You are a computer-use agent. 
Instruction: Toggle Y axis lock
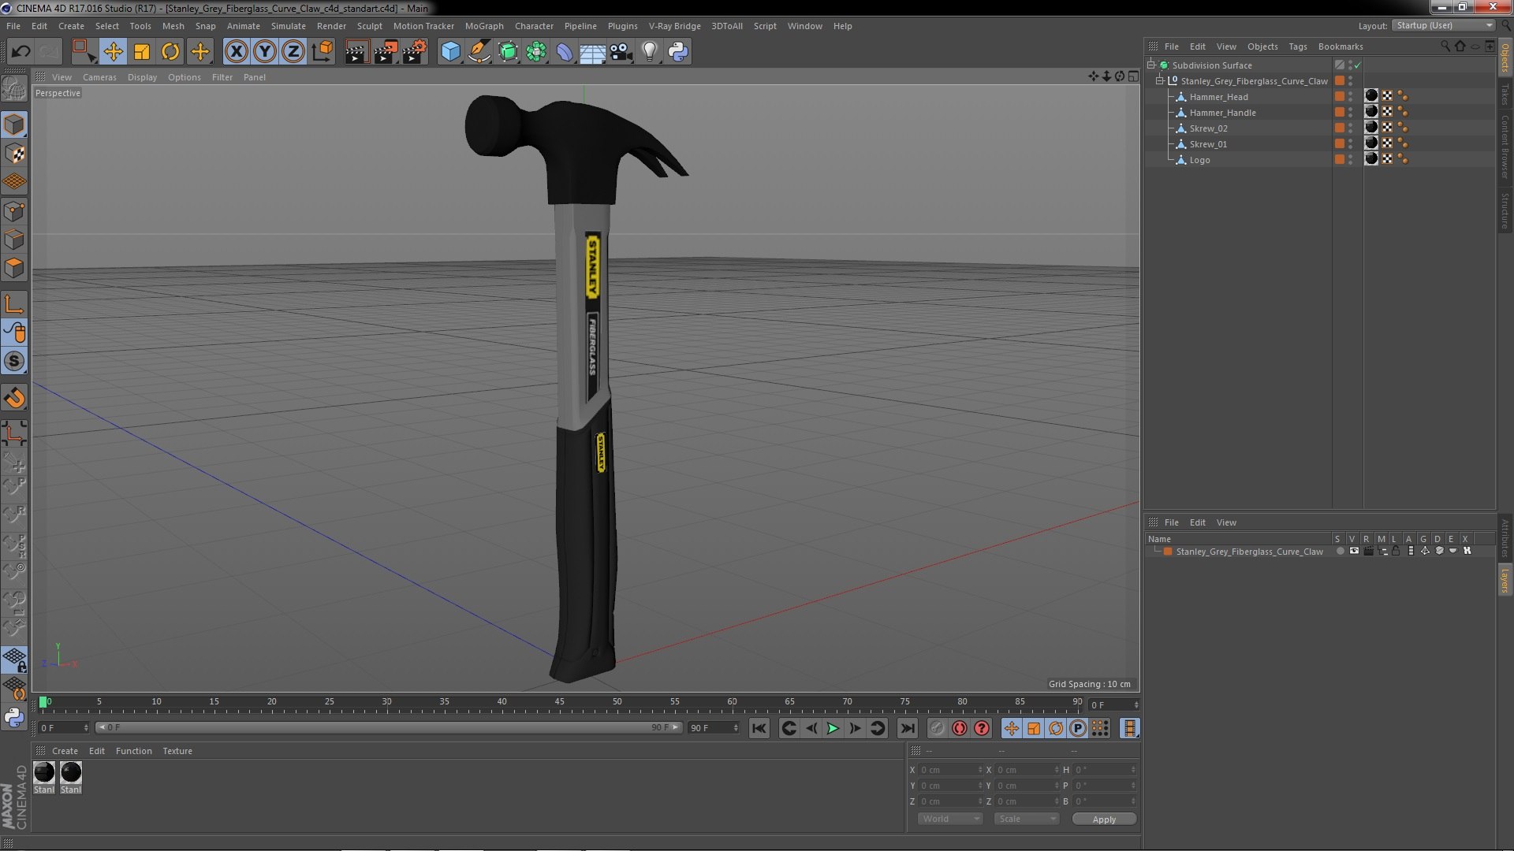pyautogui.click(x=265, y=52)
